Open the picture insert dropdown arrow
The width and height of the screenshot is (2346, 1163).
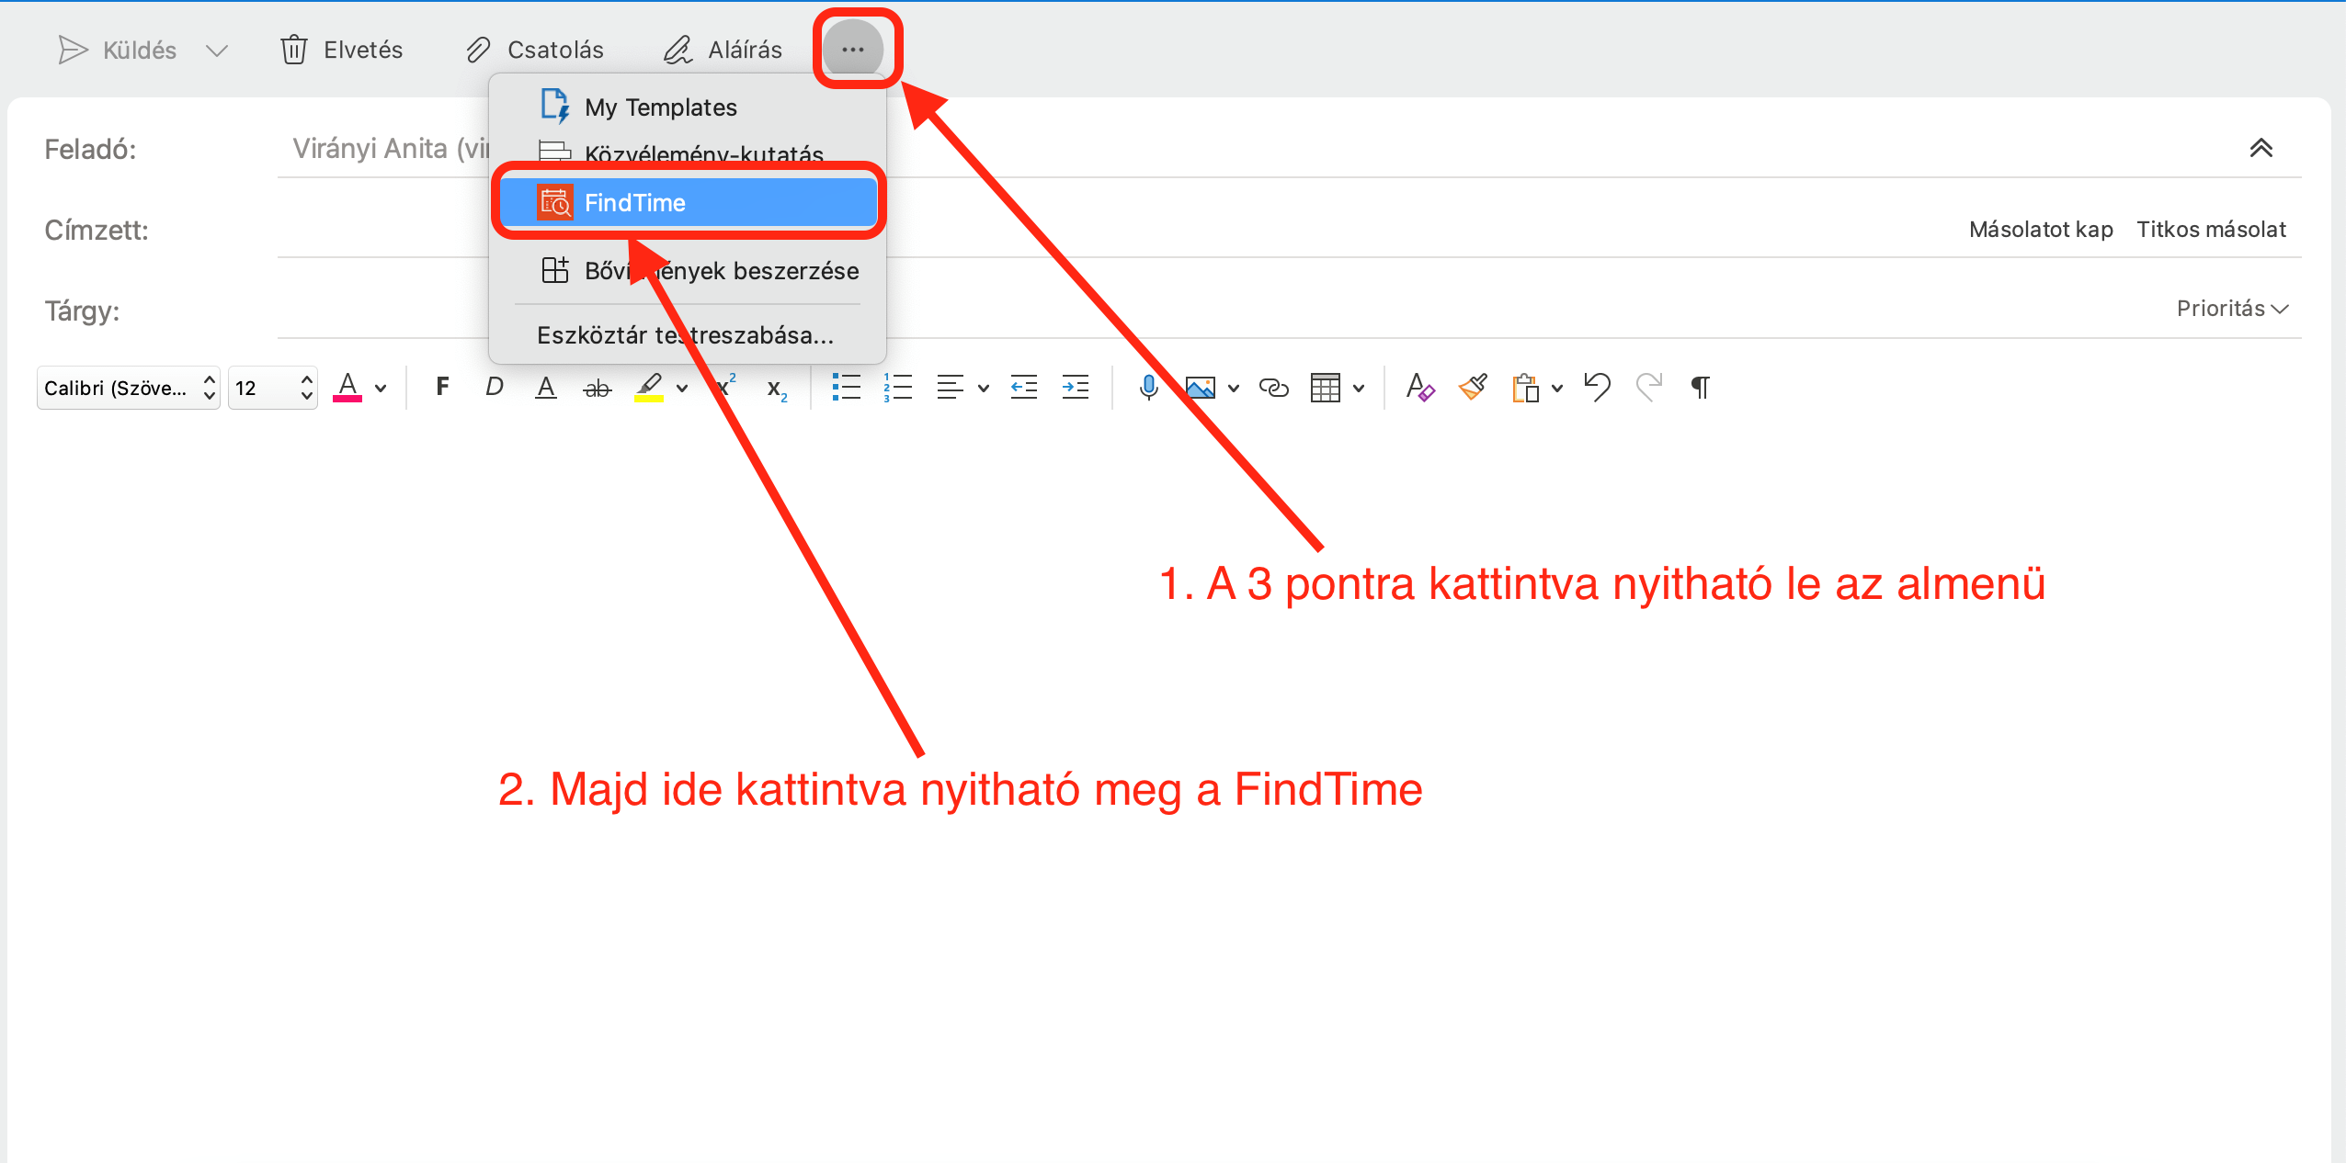pos(1234,389)
